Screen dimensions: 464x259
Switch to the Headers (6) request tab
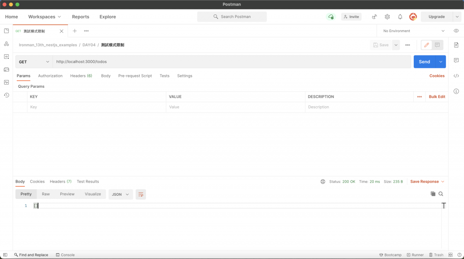pyautogui.click(x=81, y=76)
